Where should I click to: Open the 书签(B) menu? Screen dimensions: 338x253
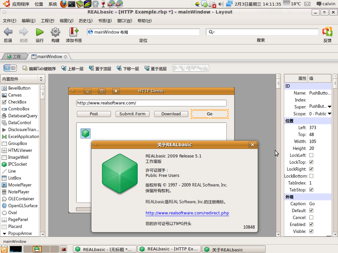105,21
